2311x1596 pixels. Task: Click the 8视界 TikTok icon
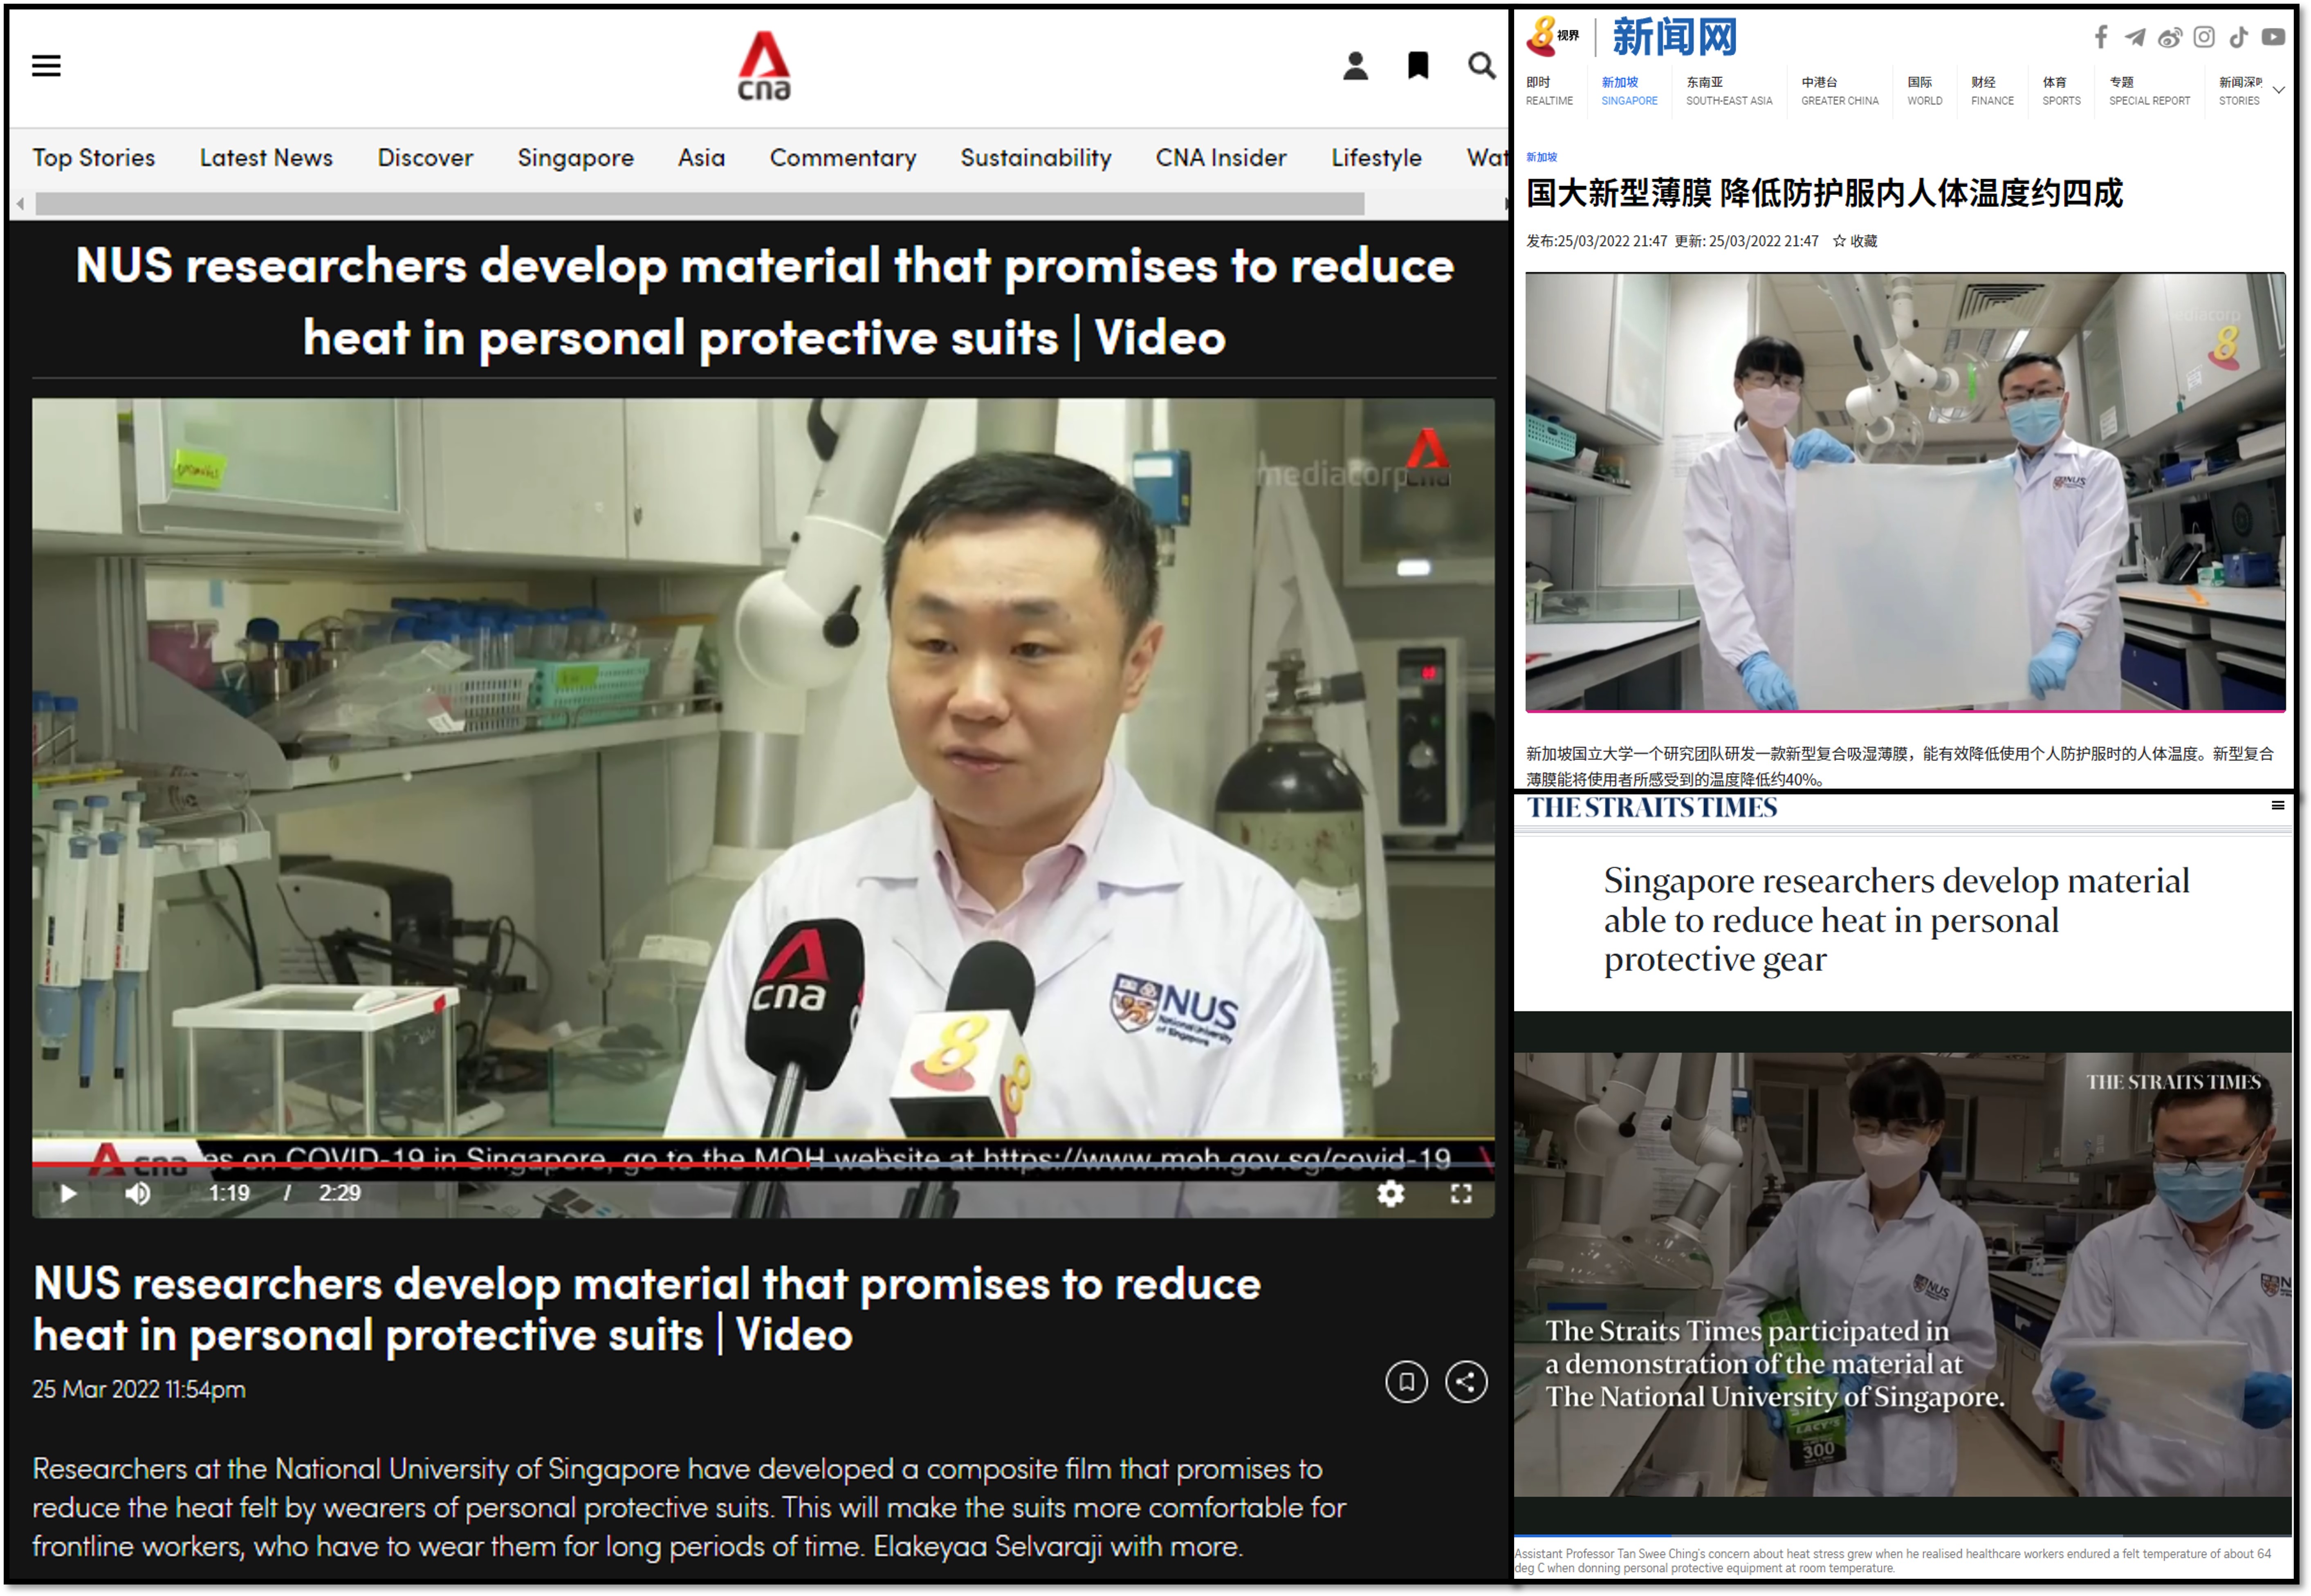tap(2239, 37)
